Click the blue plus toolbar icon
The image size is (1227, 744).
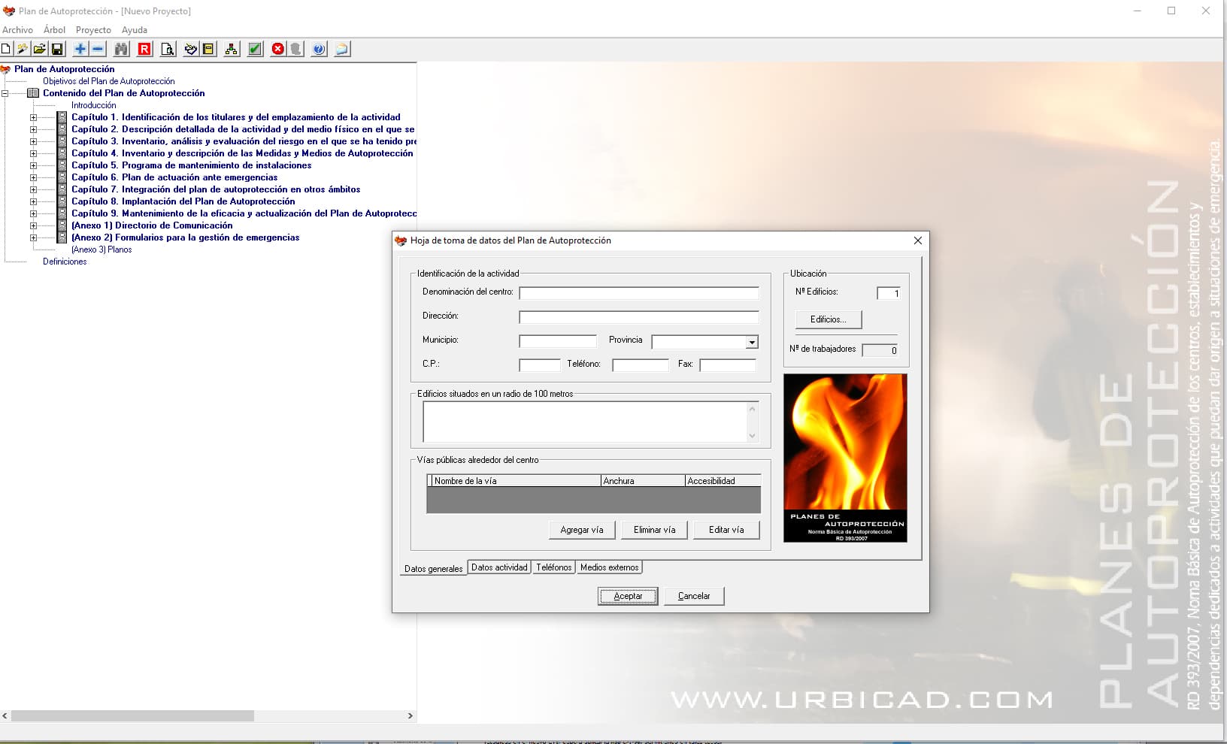[x=80, y=49]
